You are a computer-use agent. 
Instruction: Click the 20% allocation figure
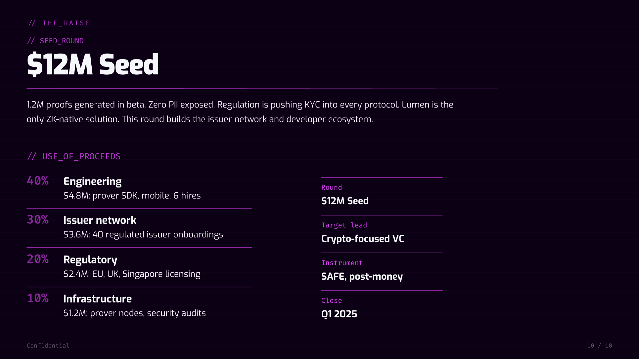coord(38,259)
